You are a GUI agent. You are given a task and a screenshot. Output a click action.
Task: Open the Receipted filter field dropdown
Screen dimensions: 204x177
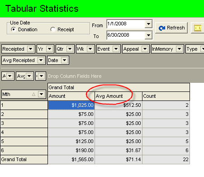31,49
